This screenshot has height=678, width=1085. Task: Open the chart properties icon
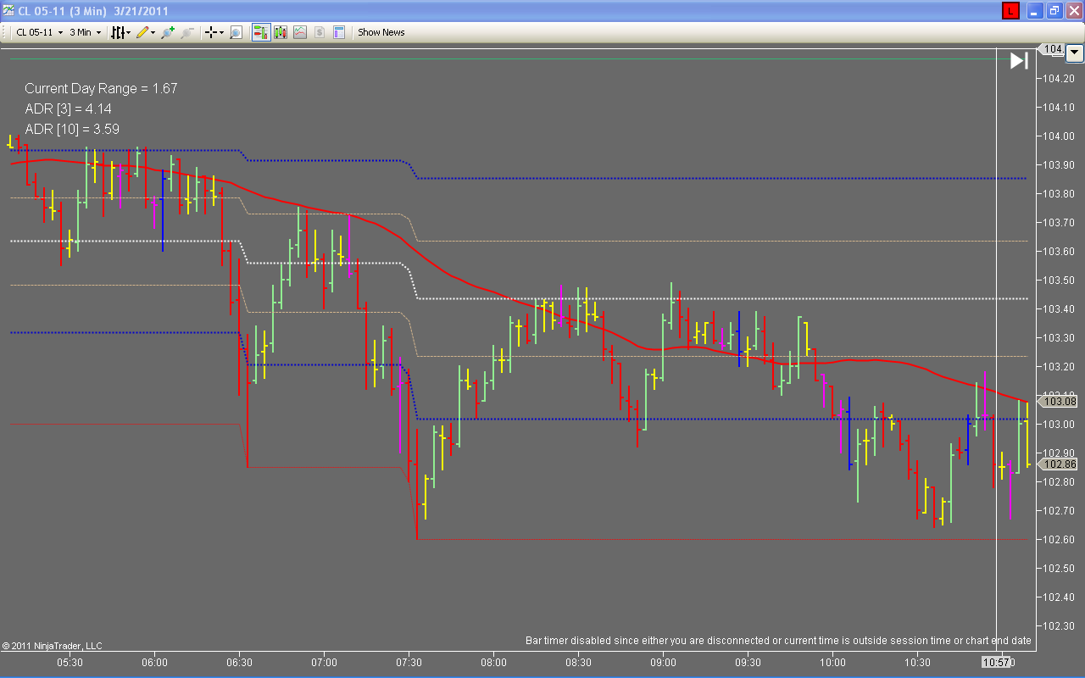tap(339, 32)
